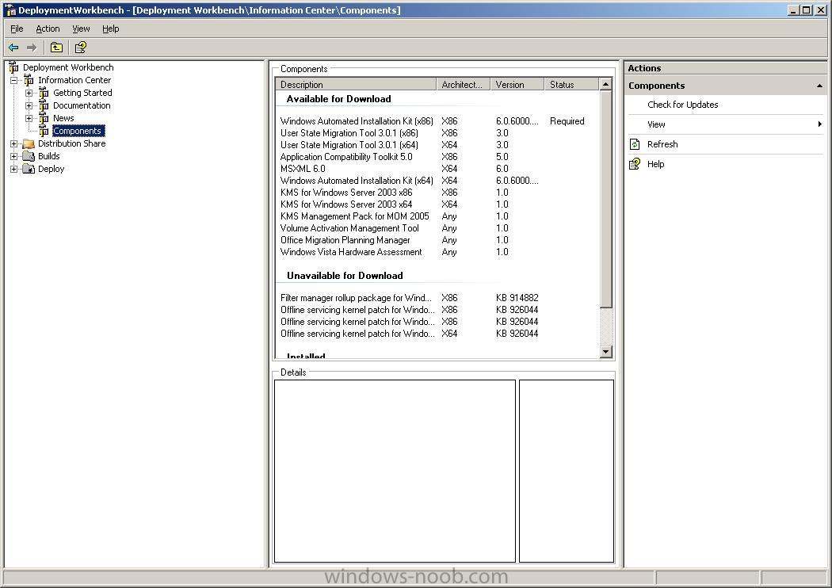Click Check for Updates action
This screenshot has width=832, height=588.
coord(682,105)
